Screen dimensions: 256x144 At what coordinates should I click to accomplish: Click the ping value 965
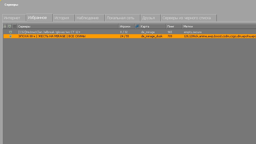point(170,32)
